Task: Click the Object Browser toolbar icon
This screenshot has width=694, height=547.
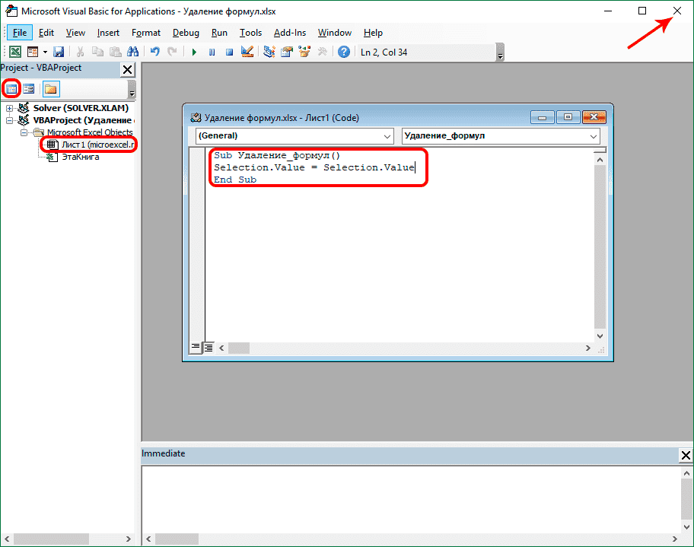Action: point(304,51)
